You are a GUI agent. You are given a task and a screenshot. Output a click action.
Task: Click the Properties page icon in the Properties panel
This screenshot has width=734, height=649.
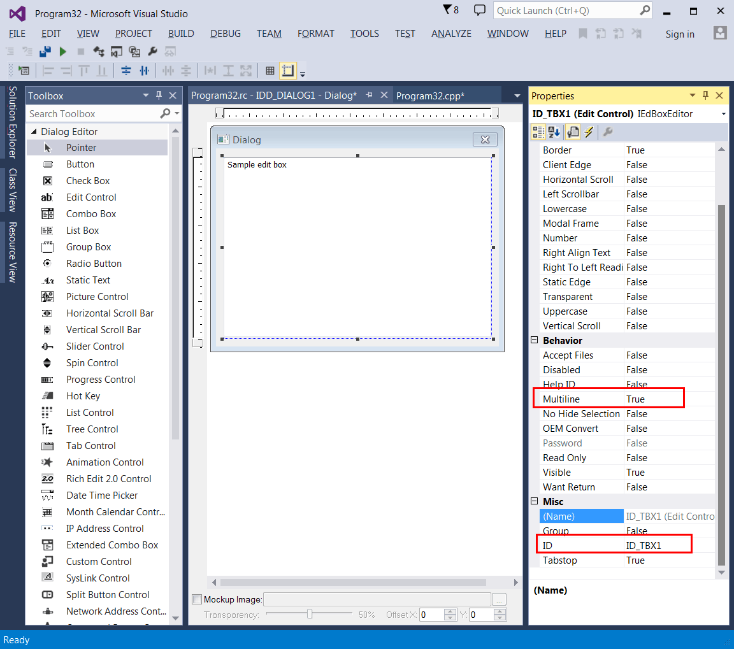pos(573,132)
